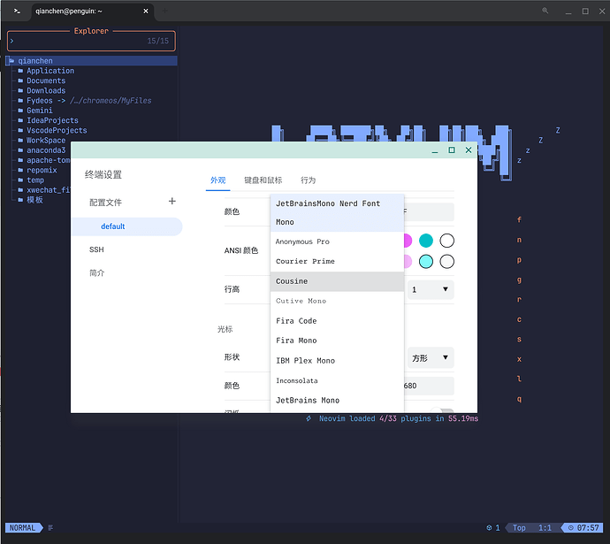Click the lightning bolt plugin-load icon

pyautogui.click(x=309, y=418)
